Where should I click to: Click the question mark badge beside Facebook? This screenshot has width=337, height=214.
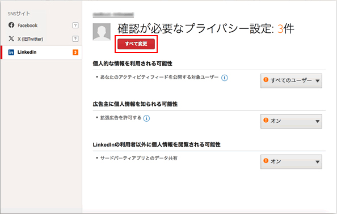click(75, 25)
